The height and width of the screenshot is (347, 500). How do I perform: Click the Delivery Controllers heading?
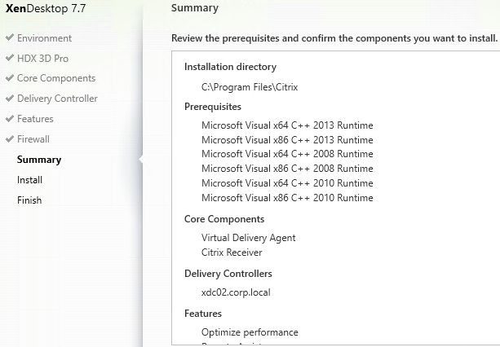228,274
